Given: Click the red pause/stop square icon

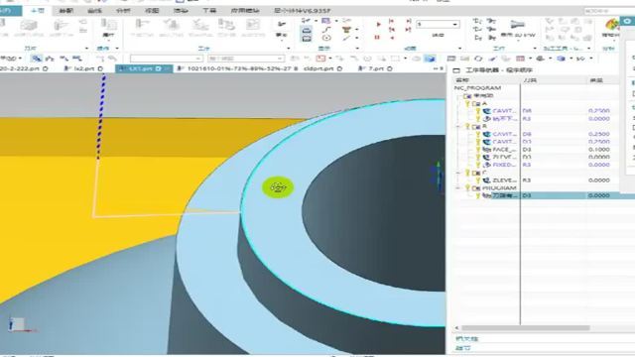Looking at the screenshot, I should click(377, 38).
